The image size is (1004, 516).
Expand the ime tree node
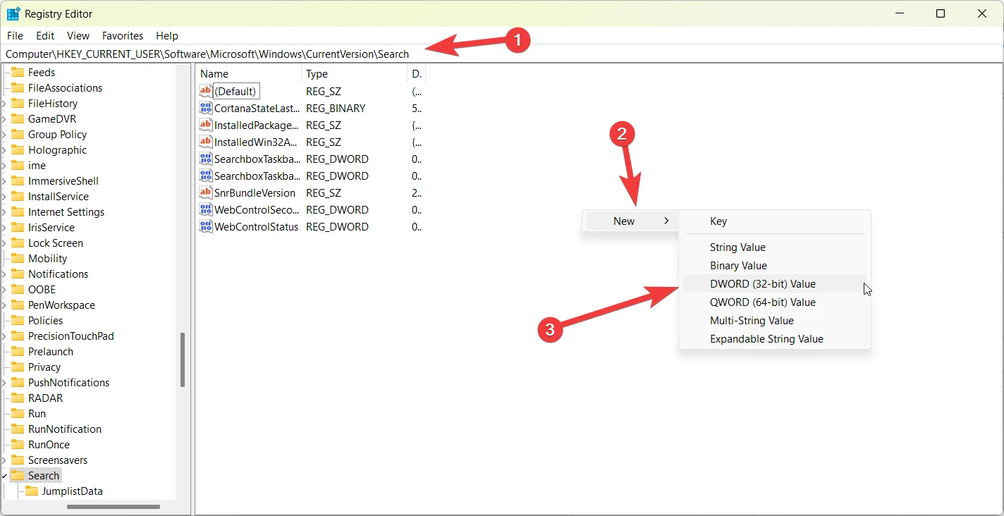(x=4, y=165)
